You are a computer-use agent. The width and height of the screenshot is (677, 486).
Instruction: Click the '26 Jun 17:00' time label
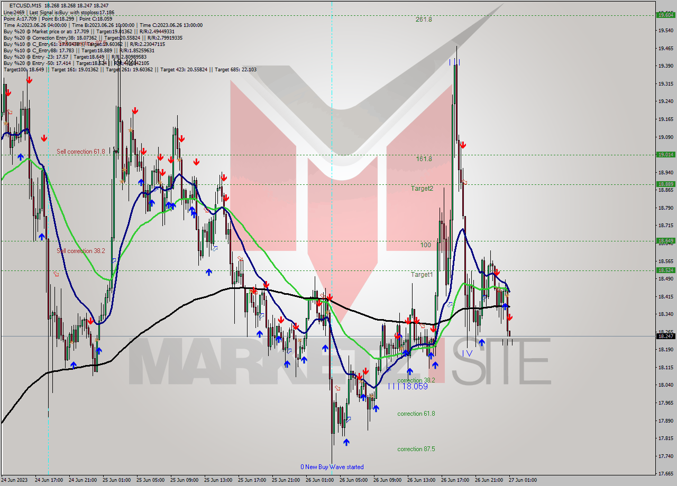(x=454, y=480)
